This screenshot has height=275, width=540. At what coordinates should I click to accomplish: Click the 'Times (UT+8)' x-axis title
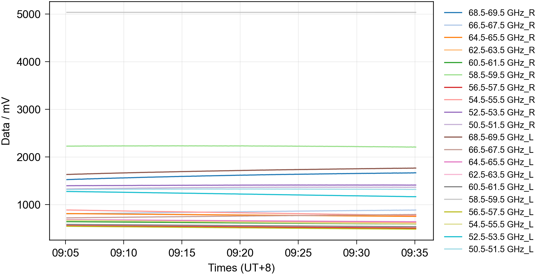[x=241, y=268]
